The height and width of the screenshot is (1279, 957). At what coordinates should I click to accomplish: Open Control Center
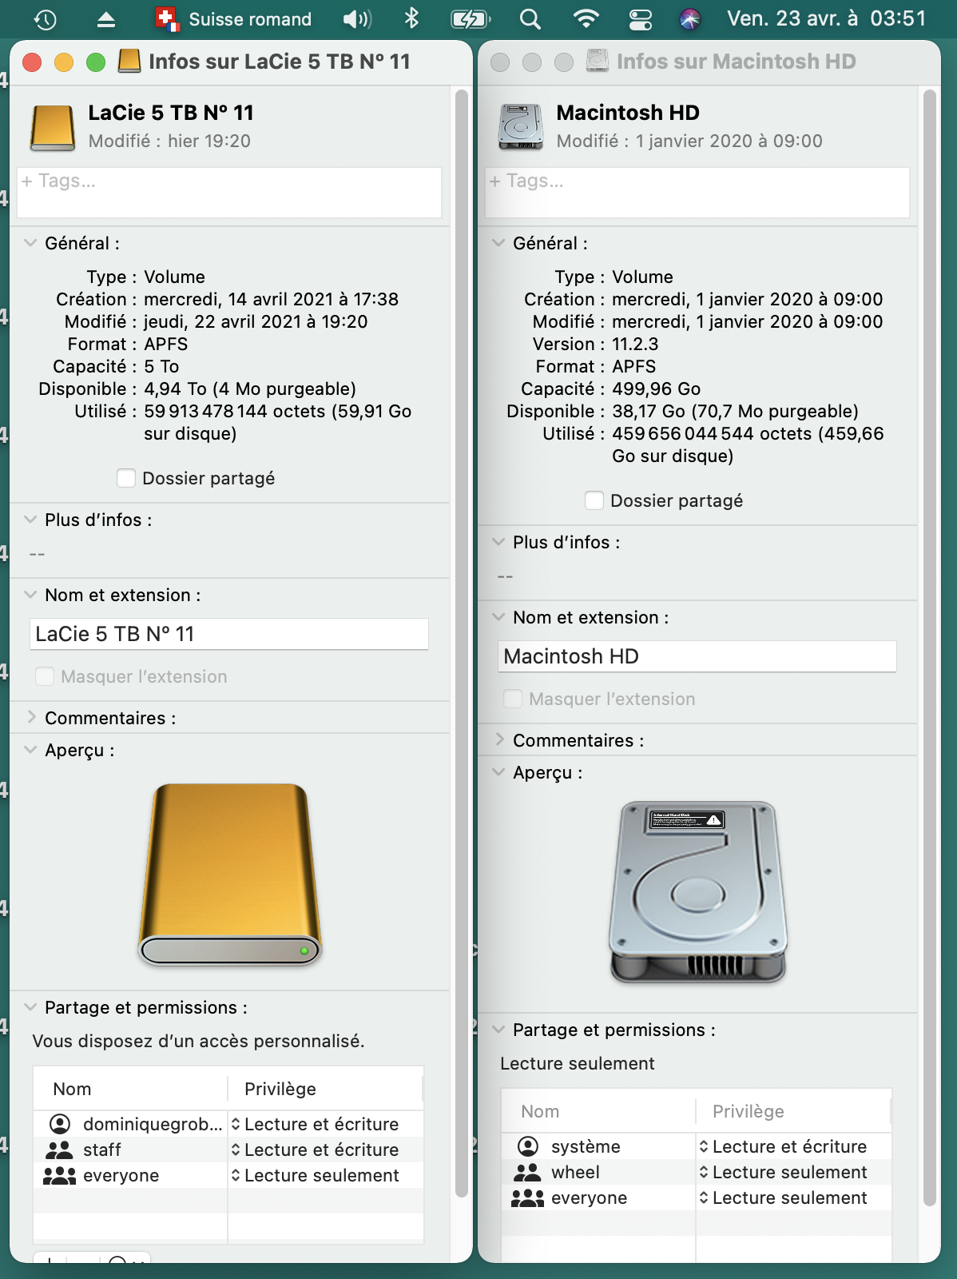pyautogui.click(x=641, y=19)
